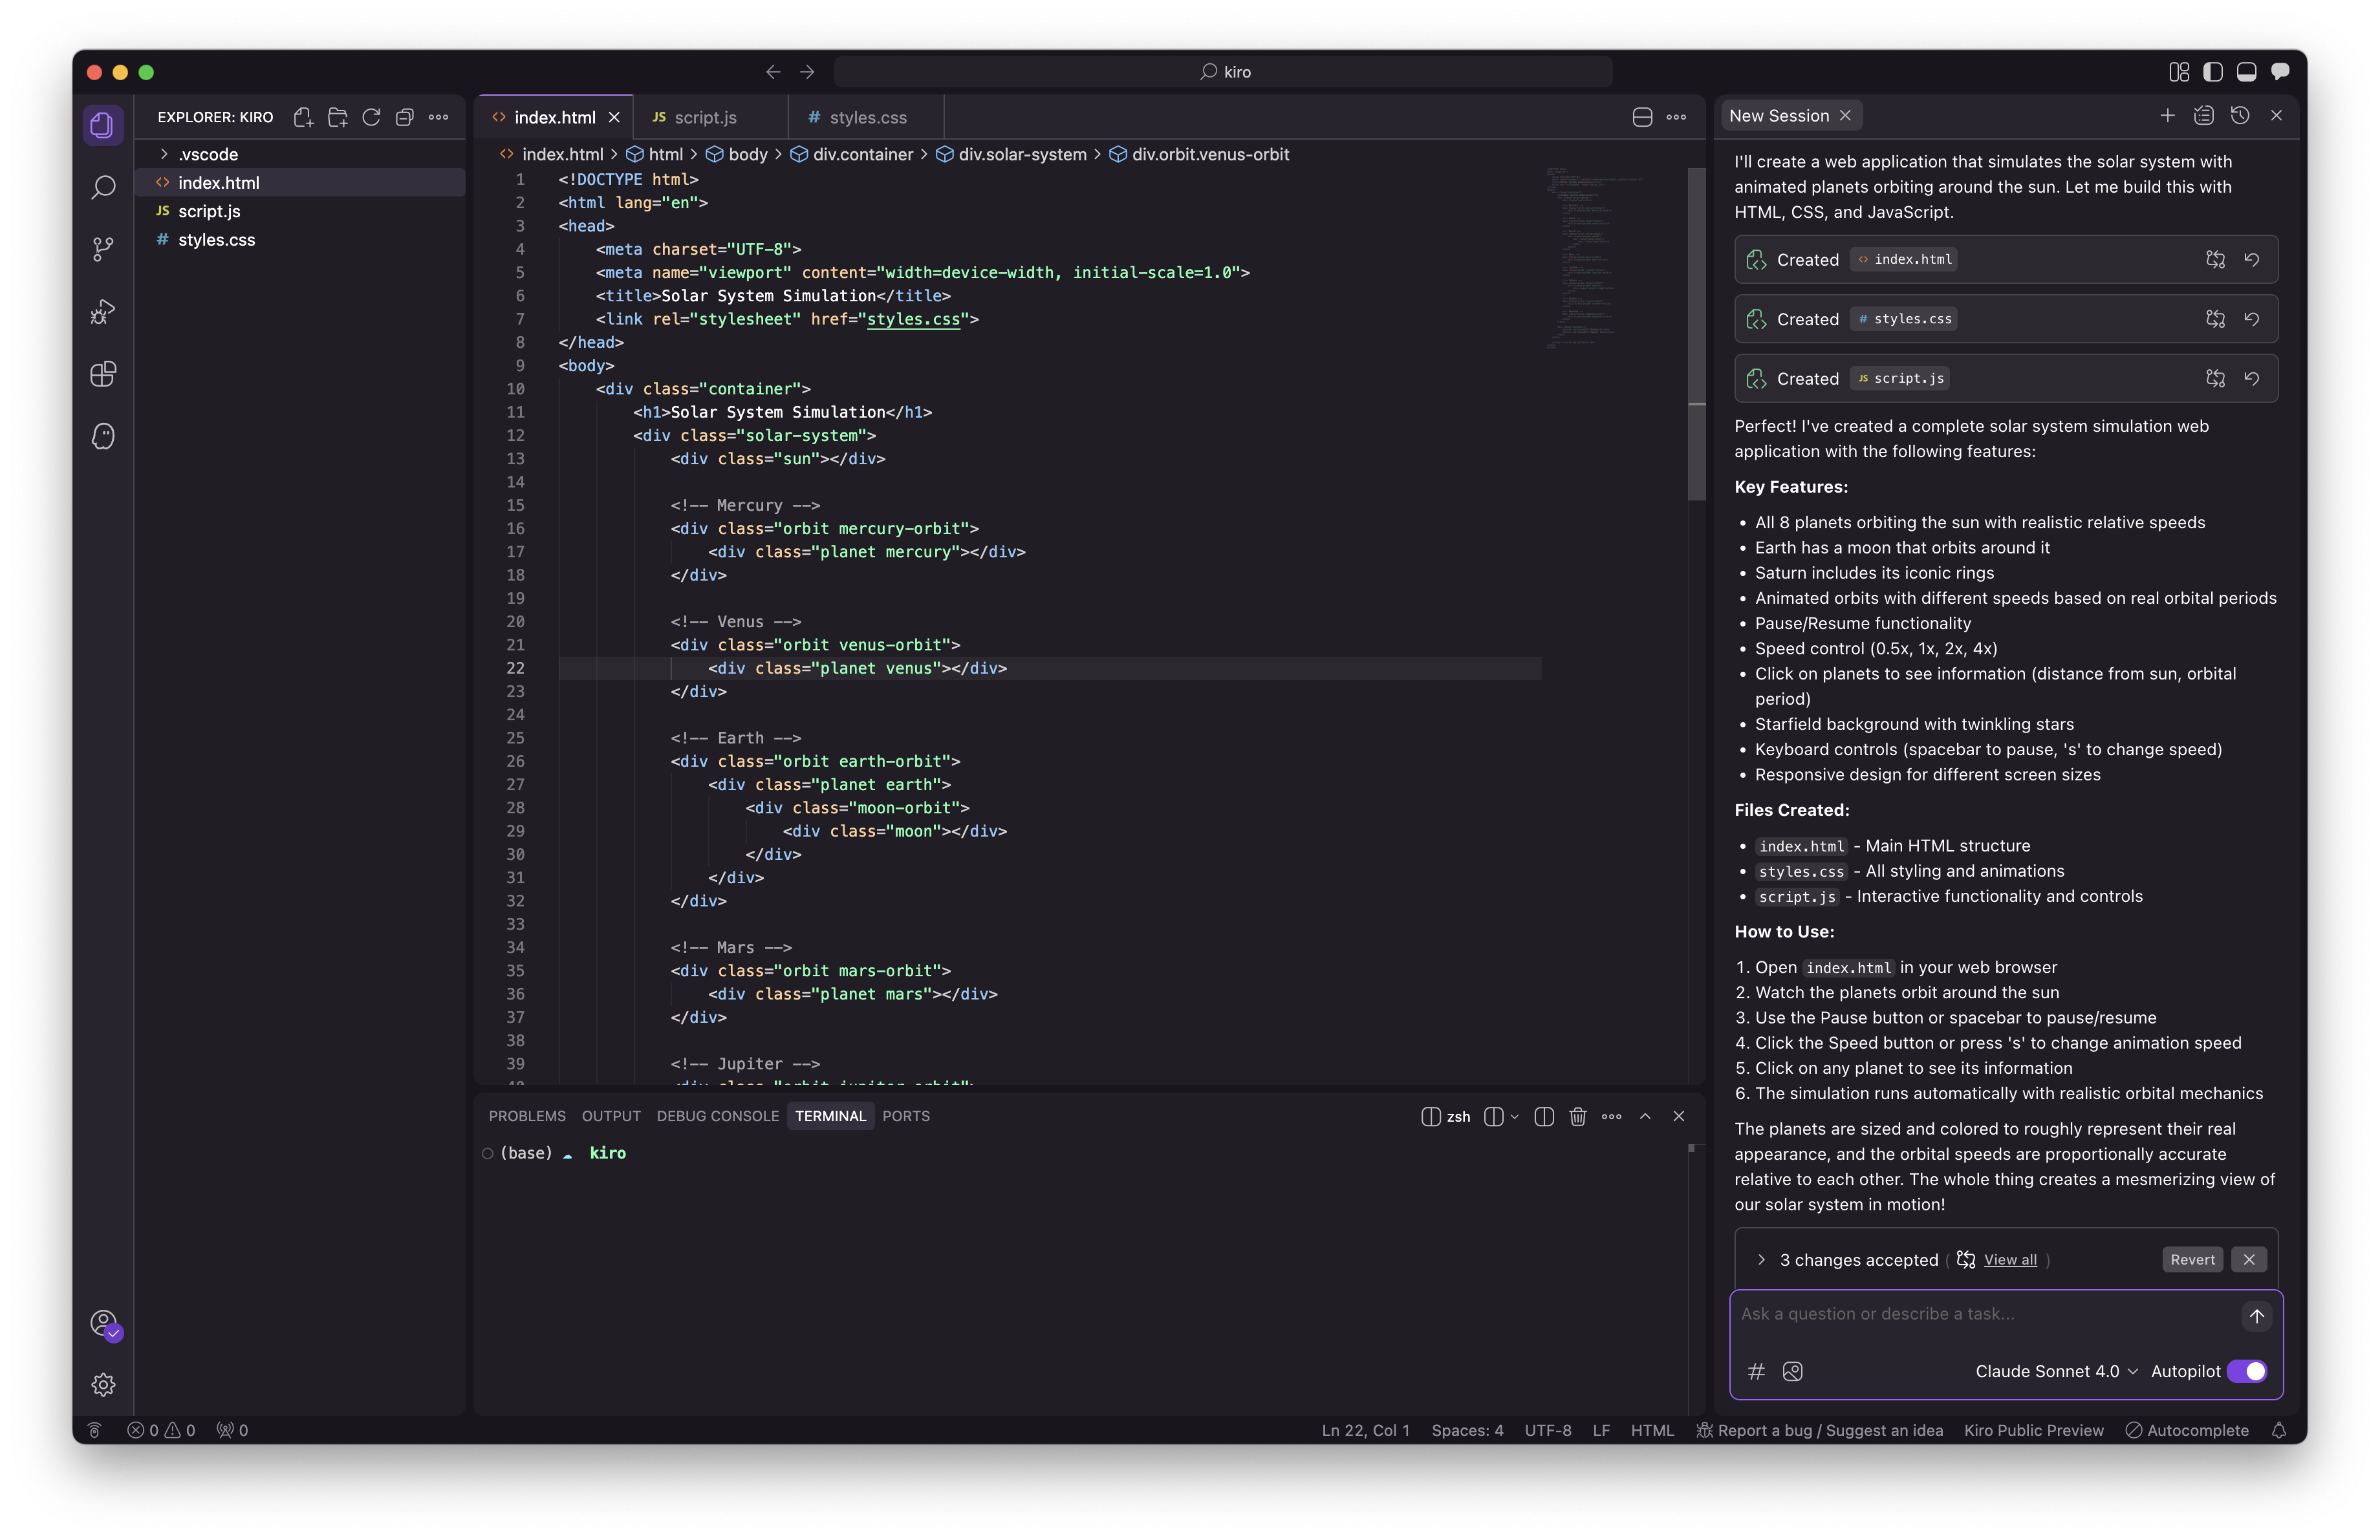Toggle bottom panel visibility

[2246, 72]
